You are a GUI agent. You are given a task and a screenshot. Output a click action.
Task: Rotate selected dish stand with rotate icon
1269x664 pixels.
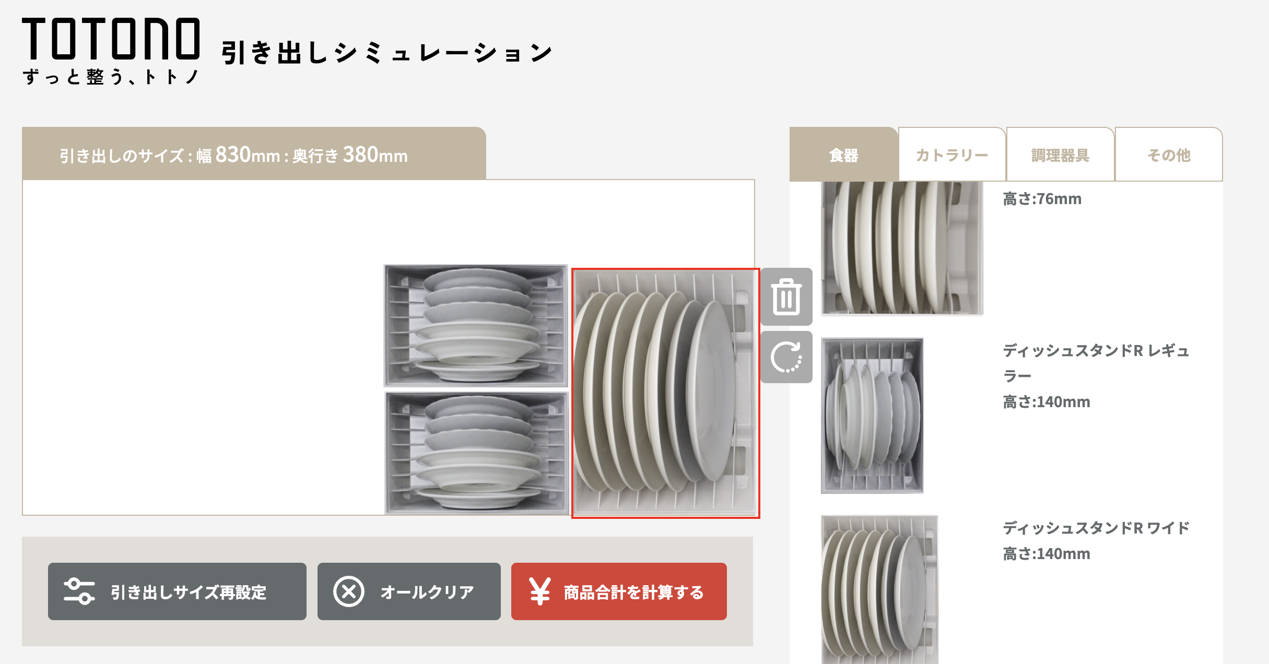(x=786, y=357)
